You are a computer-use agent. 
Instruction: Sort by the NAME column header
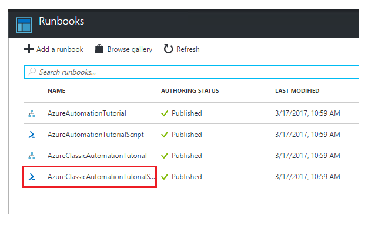[56, 91]
